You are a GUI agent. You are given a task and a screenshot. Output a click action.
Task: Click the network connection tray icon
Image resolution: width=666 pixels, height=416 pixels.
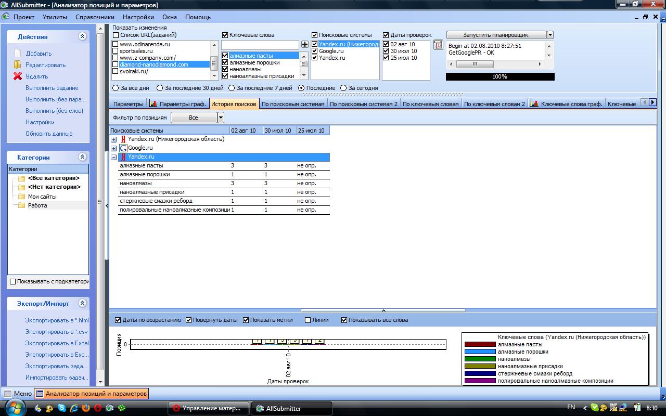coord(623,408)
